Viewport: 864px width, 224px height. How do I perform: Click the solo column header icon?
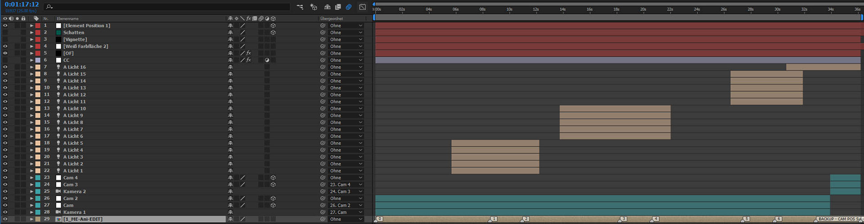pyautogui.click(x=17, y=18)
